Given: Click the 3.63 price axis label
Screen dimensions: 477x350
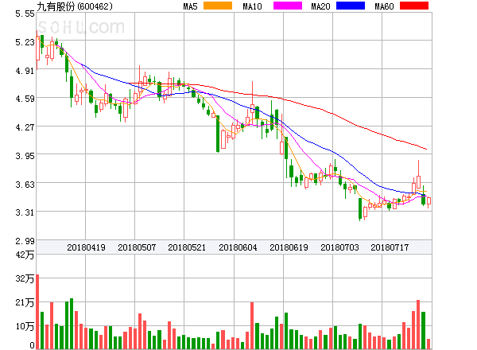Looking at the screenshot, I should point(25,185).
